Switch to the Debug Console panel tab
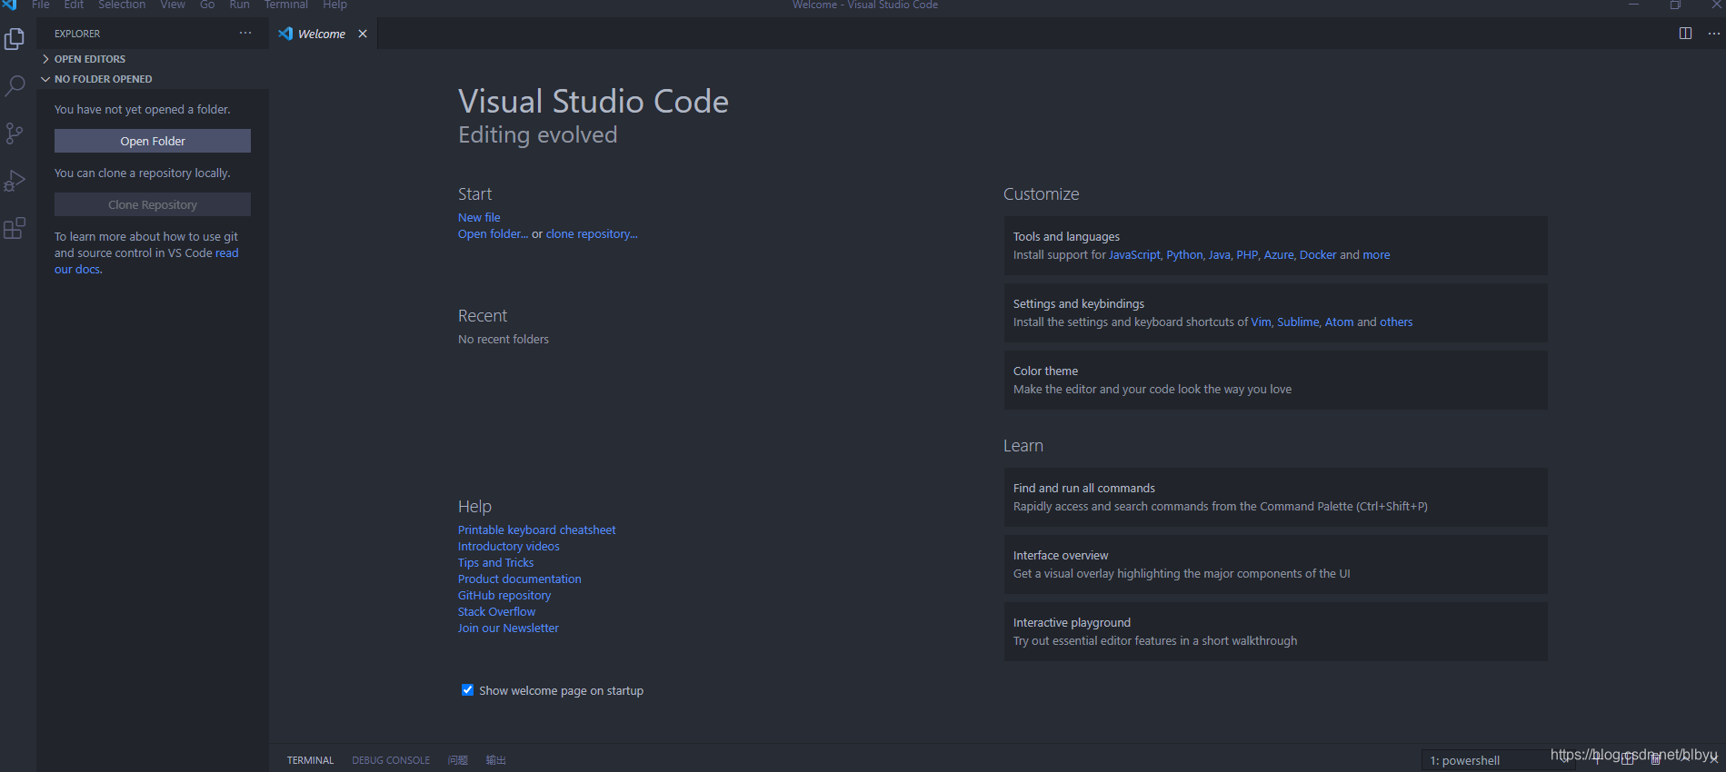Viewport: 1726px width, 772px height. [391, 760]
